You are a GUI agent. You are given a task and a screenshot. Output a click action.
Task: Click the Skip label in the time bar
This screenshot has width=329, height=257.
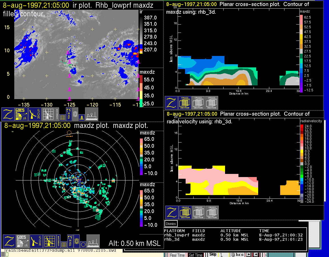[213, 254]
